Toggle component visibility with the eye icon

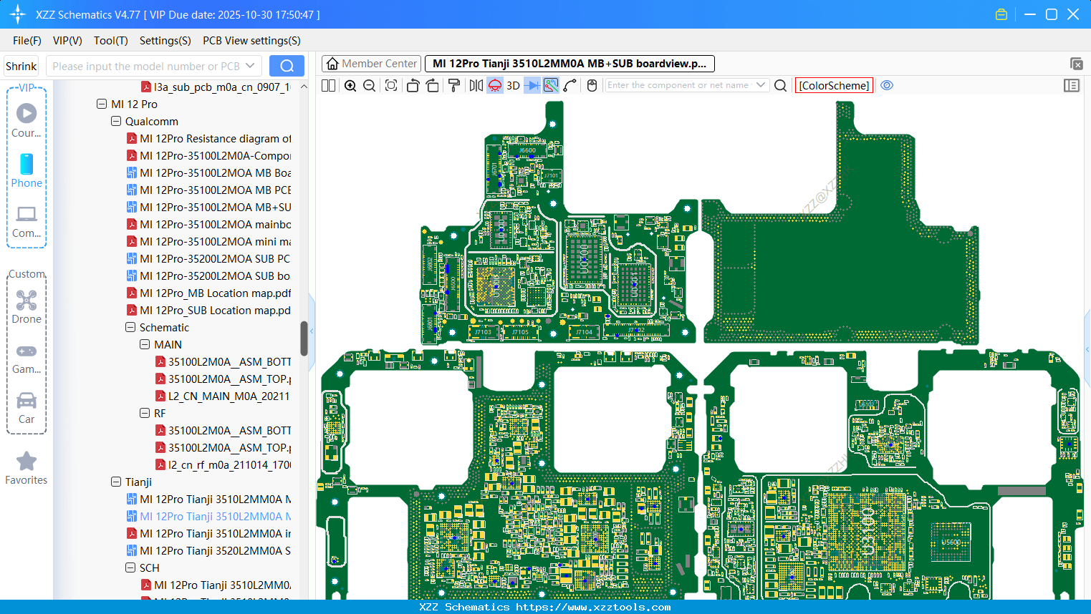pyautogui.click(x=887, y=85)
